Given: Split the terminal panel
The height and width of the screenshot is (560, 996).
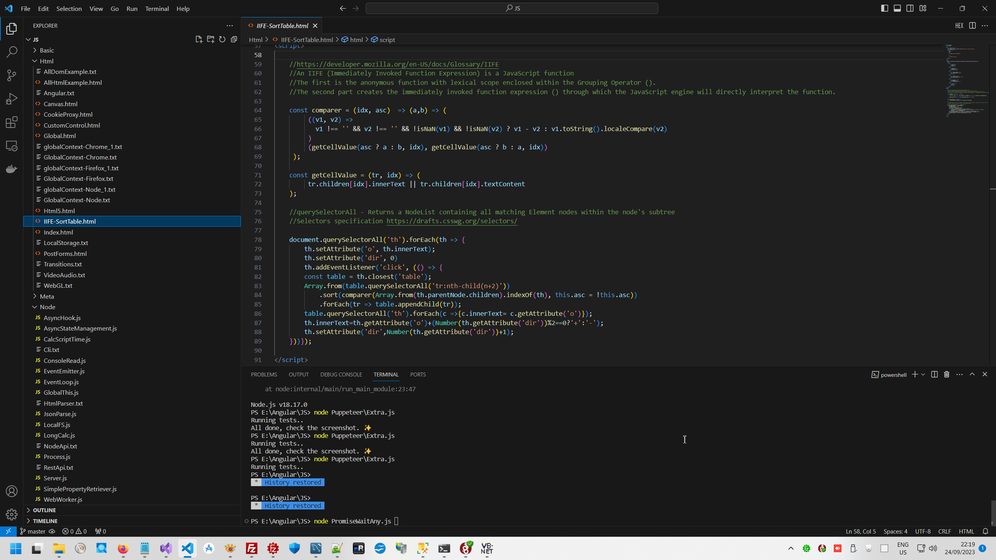Looking at the screenshot, I should coord(934,374).
